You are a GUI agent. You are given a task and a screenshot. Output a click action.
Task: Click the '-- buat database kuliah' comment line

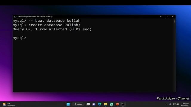point(54,21)
